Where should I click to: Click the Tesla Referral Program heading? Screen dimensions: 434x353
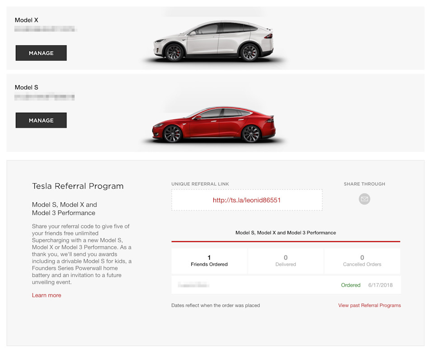(78, 186)
